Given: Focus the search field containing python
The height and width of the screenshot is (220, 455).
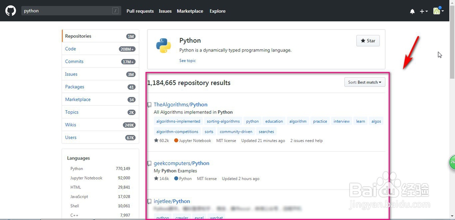Looking at the screenshot, I should point(70,11).
